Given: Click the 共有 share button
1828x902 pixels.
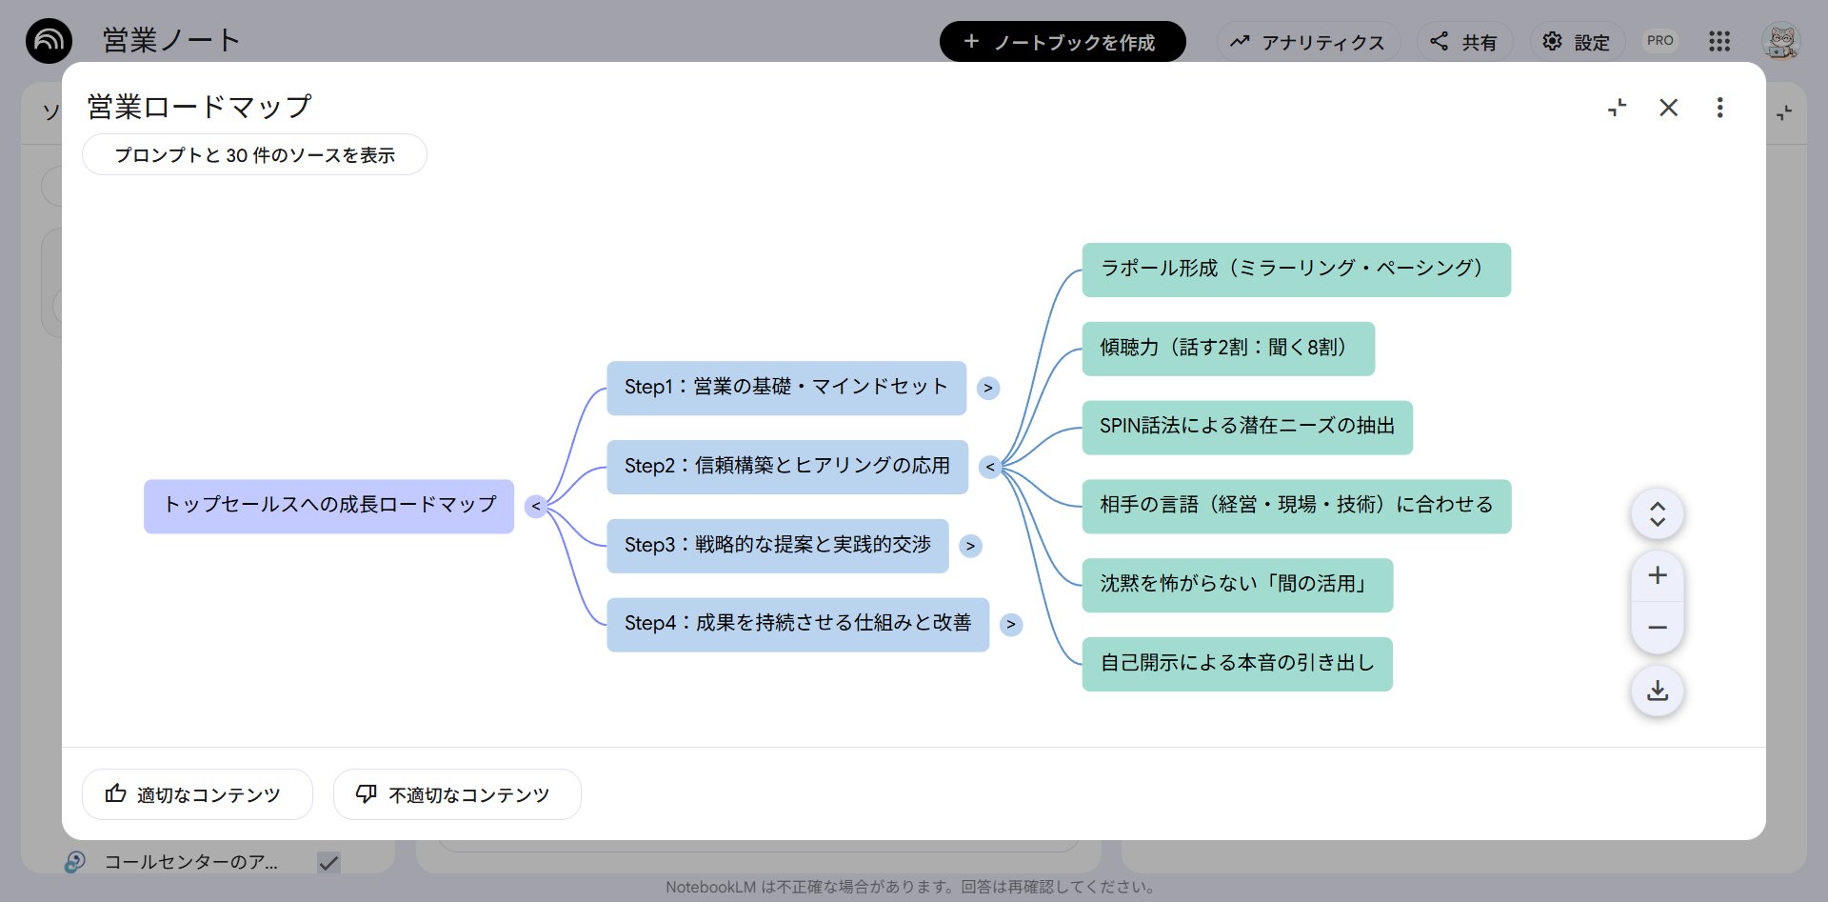Looking at the screenshot, I should tap(1464, 42).
